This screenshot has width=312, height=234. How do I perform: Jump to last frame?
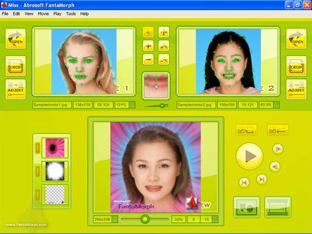click(262, 180)
